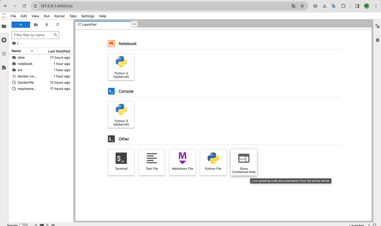Open a new Terminal from launcher
Image resolution: width=381 pixels, height=226 pixels.
click(121, 163)
